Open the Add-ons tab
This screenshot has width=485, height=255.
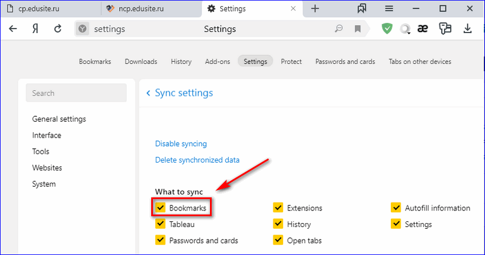pos(217,62)
